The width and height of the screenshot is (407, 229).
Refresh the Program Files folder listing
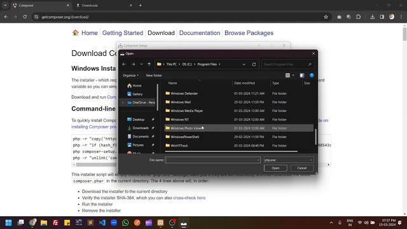[x=254, y=64]
